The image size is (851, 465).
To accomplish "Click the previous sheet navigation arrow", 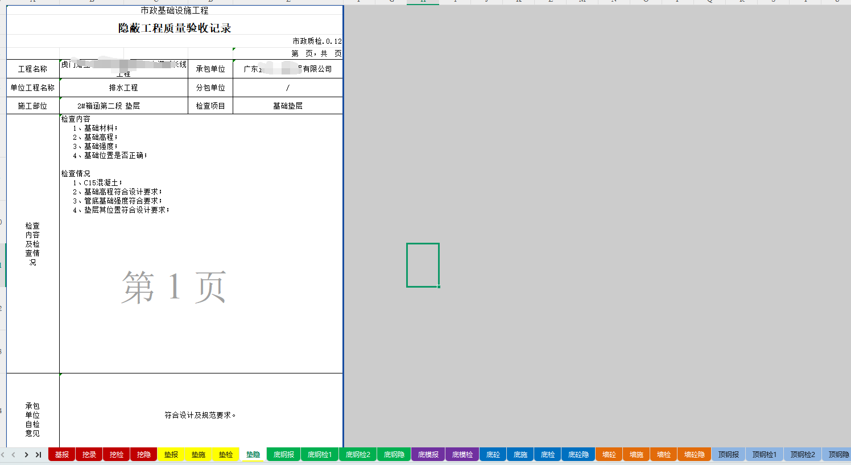I will tap(14, 455).
